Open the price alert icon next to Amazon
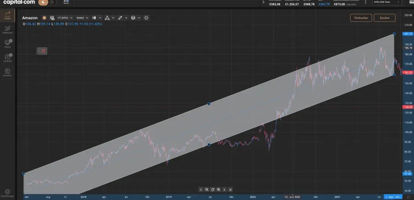The image size is (414, 200). tap(52, 17)
